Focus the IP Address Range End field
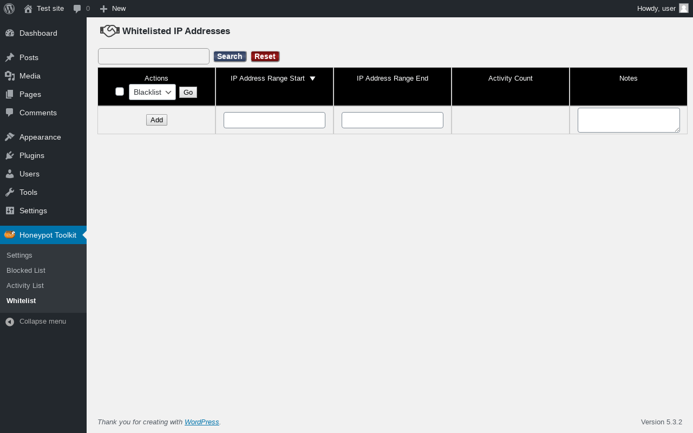The image size is (693, 433). [x=393, y=120]
